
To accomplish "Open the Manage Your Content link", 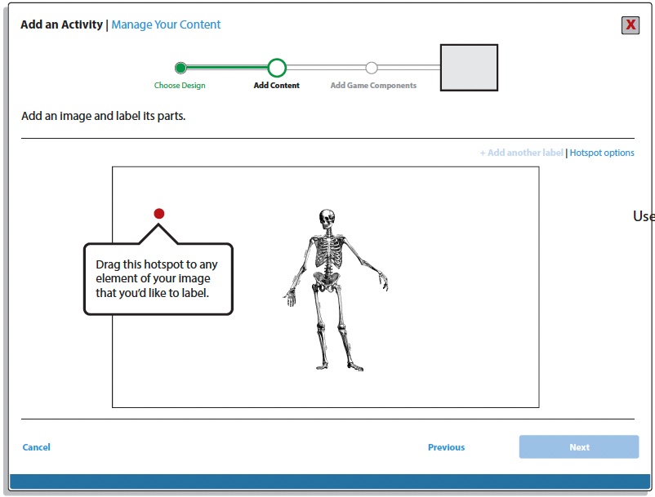I will click(166, 24).
